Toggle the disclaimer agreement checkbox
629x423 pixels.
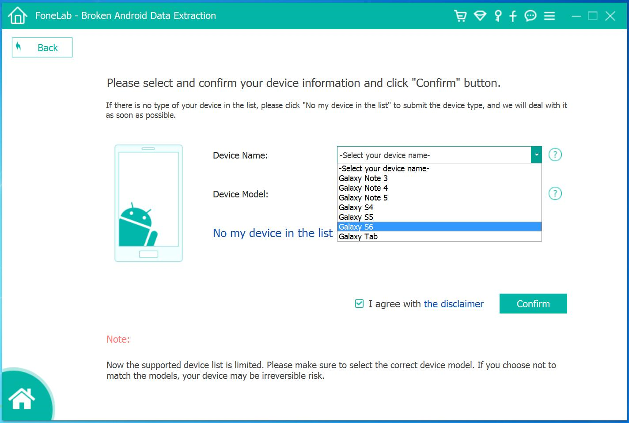pos(359,304)
